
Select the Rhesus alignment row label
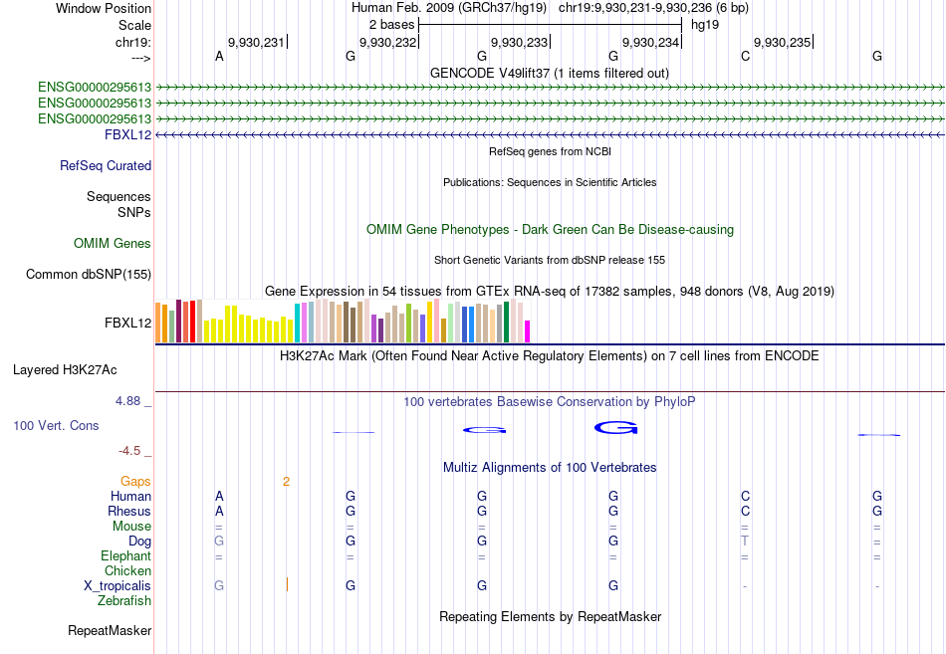(x=129, y=511)
